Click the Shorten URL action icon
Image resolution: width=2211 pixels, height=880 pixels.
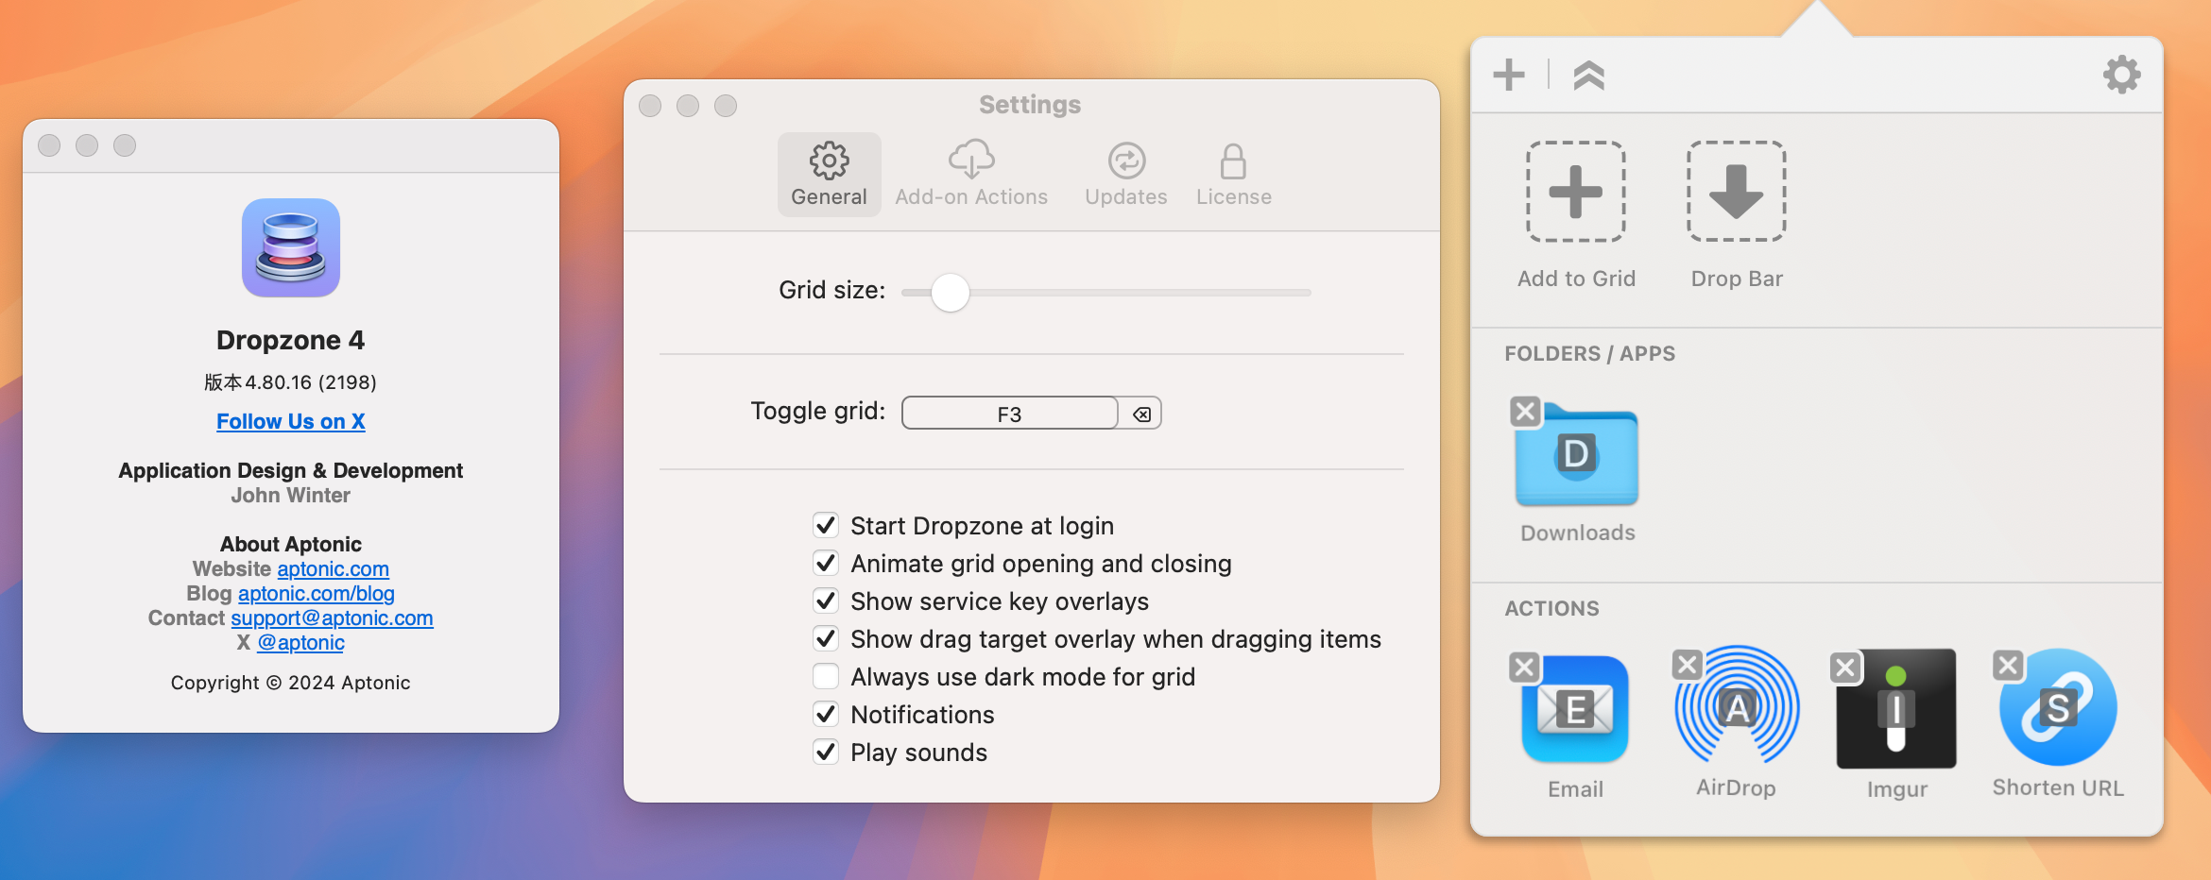pos(2058,707)
